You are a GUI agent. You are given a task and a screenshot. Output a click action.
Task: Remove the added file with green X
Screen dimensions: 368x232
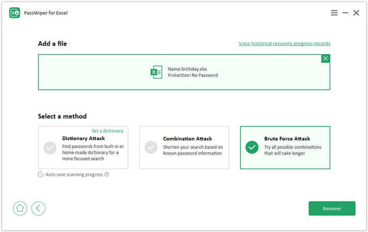pyautogui.click(x=326, y=59)
